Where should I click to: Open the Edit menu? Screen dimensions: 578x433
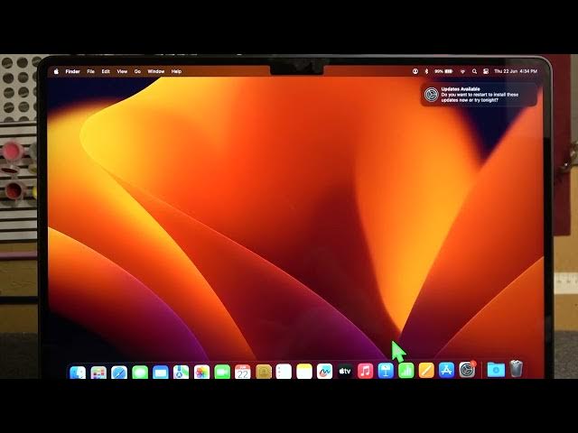106,71
